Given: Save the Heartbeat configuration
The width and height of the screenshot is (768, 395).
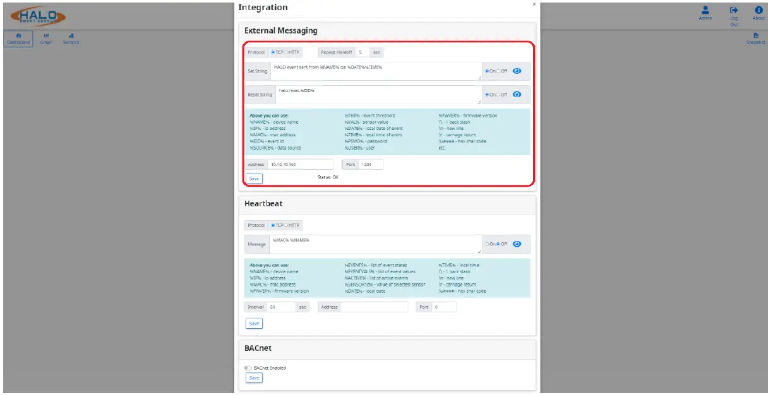Looking at the screenshot, I should tap(254, 323).
